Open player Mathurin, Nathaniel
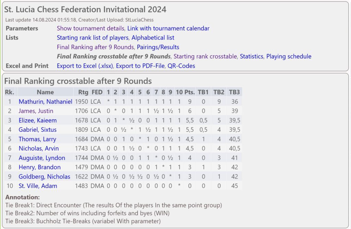The width and height of the screenshot is (351, 229). [x=46, y=101]
